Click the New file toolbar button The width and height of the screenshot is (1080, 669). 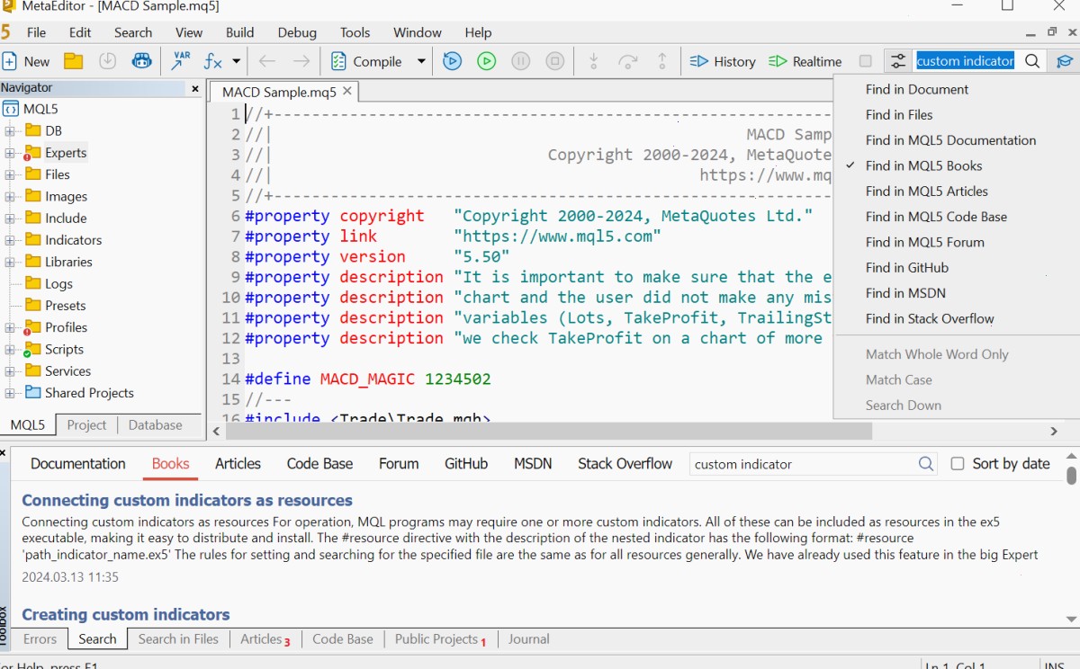pyautogui.click(x=26, y=61)
